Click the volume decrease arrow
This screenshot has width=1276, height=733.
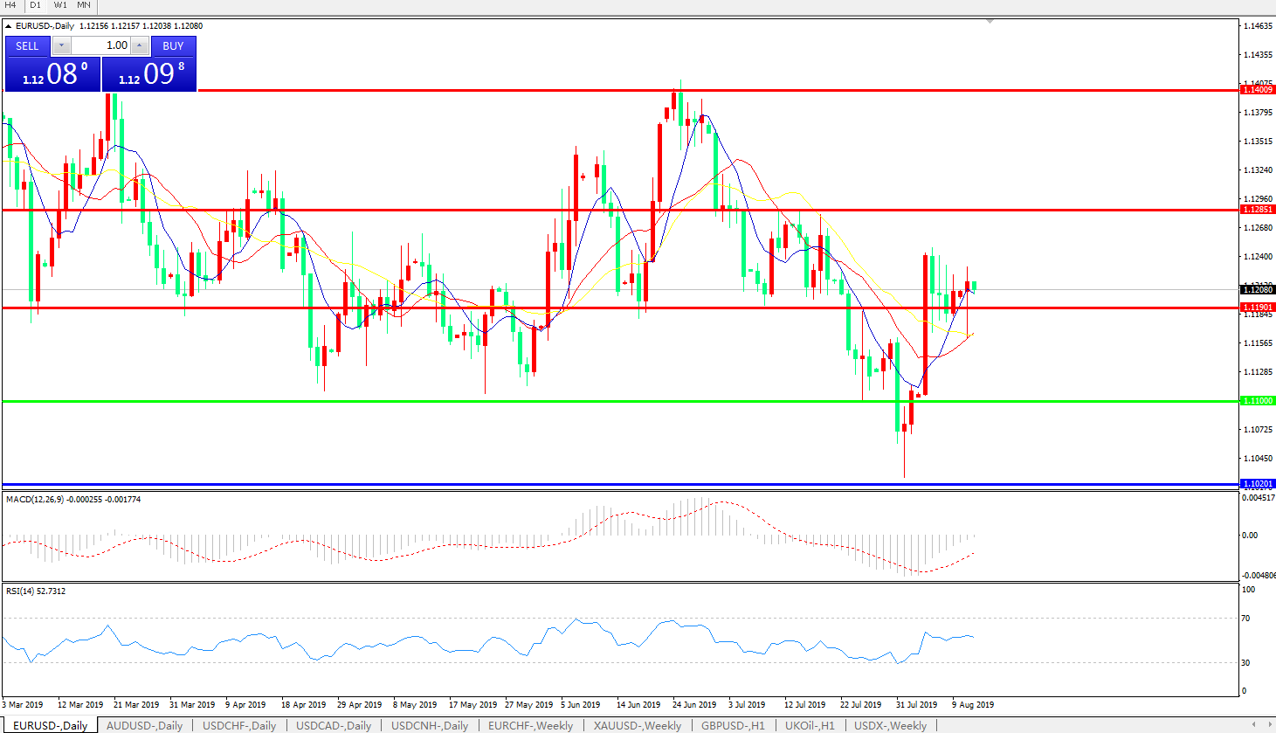click(61, 45)
